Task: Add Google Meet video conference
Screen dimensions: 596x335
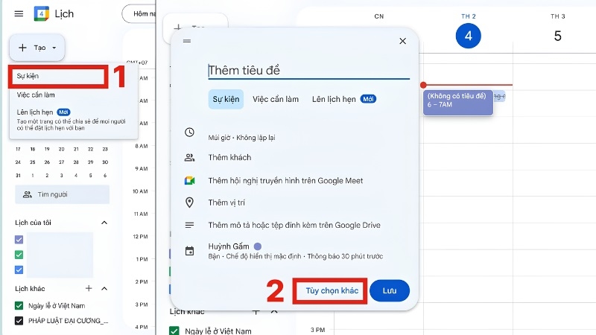Action: coord(285,181)
